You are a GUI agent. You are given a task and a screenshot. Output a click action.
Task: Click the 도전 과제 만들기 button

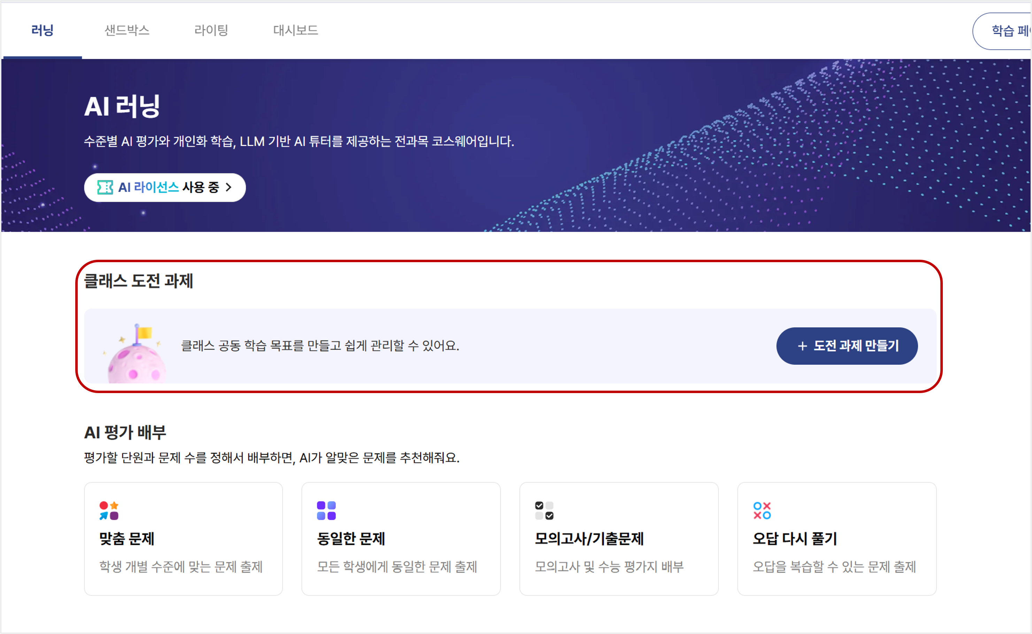[847, 346]
